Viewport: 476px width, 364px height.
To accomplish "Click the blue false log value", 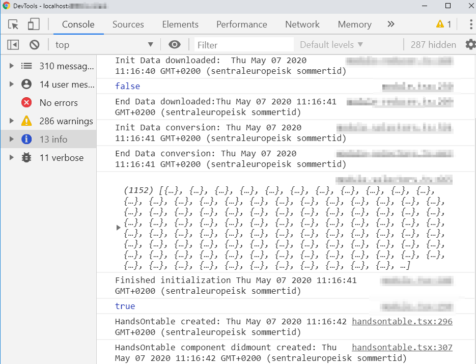I will (x=127, y=86).
